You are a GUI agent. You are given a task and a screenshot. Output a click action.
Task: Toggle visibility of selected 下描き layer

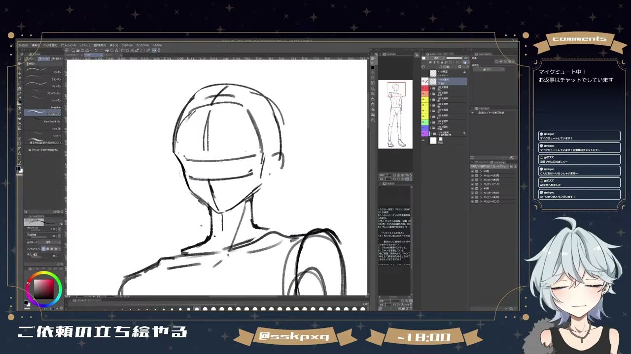coord(423,81)
